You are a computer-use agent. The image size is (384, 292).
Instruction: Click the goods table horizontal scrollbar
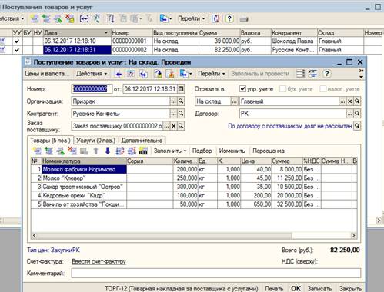tap(194, 235)
